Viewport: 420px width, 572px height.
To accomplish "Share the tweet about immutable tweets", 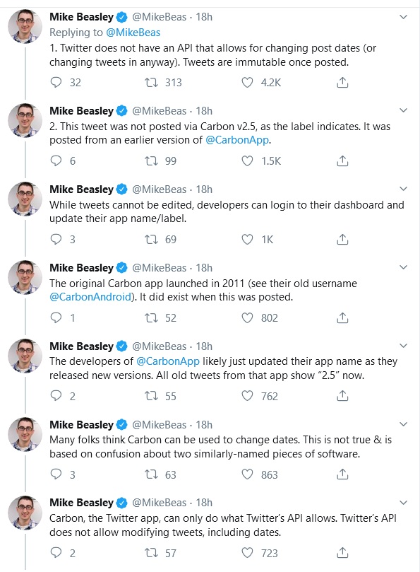I will (342, 83).
